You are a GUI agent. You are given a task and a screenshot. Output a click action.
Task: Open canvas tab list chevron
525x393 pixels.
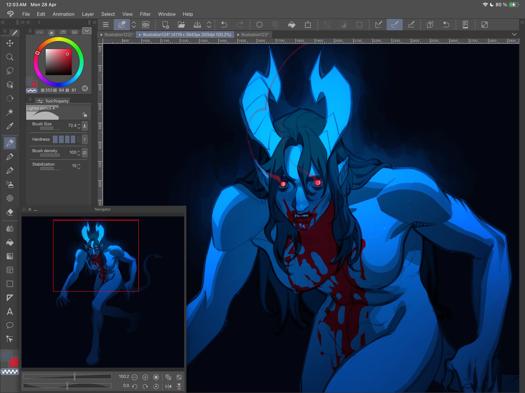coord(514,34)
